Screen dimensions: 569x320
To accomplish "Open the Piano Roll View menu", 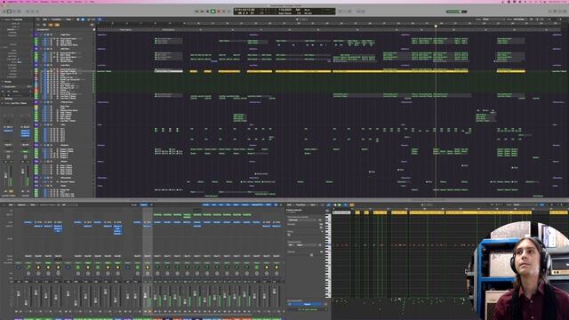I will click(313, 205).
